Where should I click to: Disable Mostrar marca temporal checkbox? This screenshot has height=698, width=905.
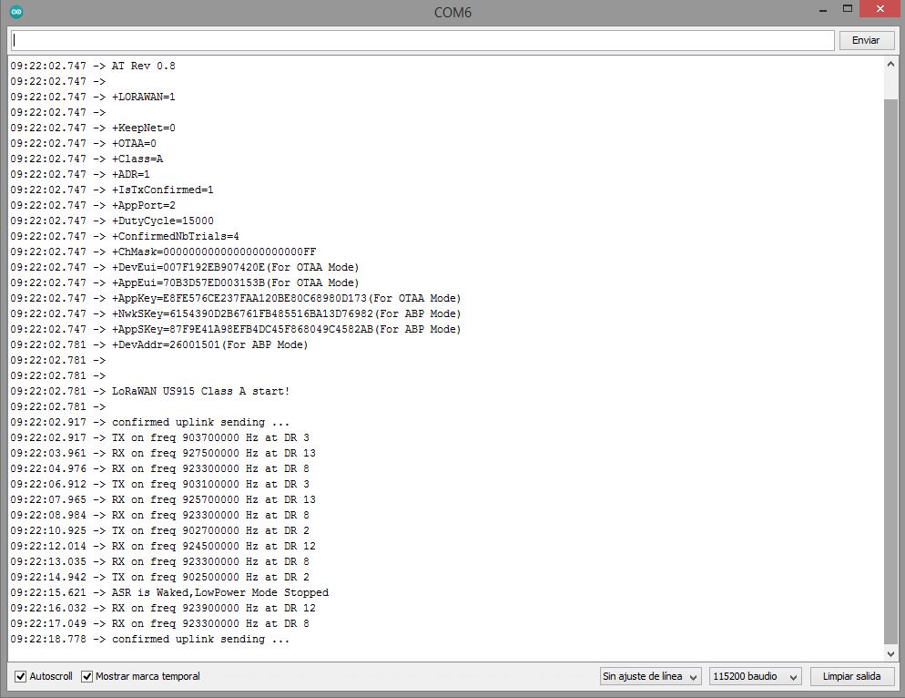(x=86, y=676)
